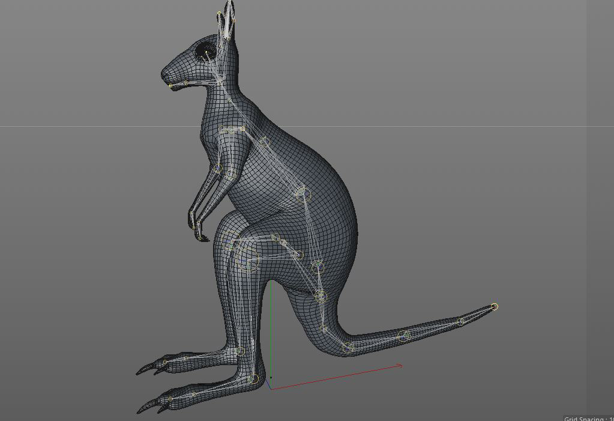This screenshot has height=421, width=614.
Task: Select the large knee joint circle
Action: (x=247, y=259)
